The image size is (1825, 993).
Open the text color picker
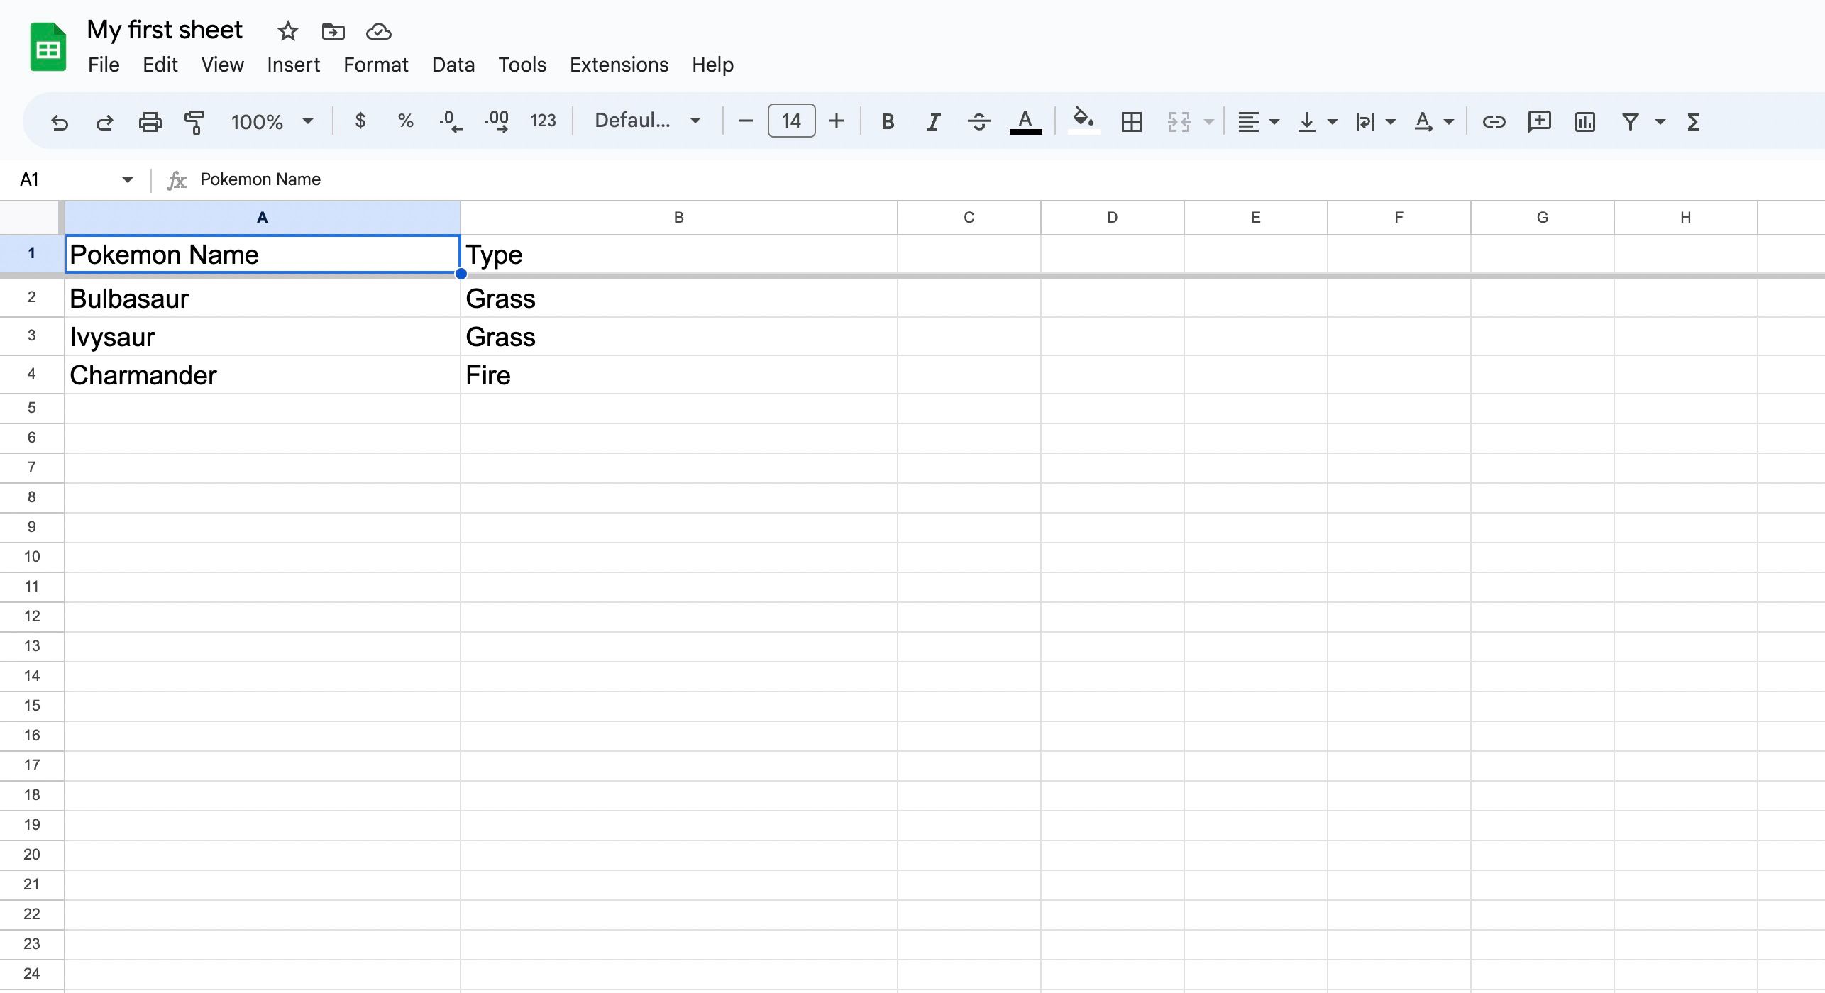[1025, 122]
